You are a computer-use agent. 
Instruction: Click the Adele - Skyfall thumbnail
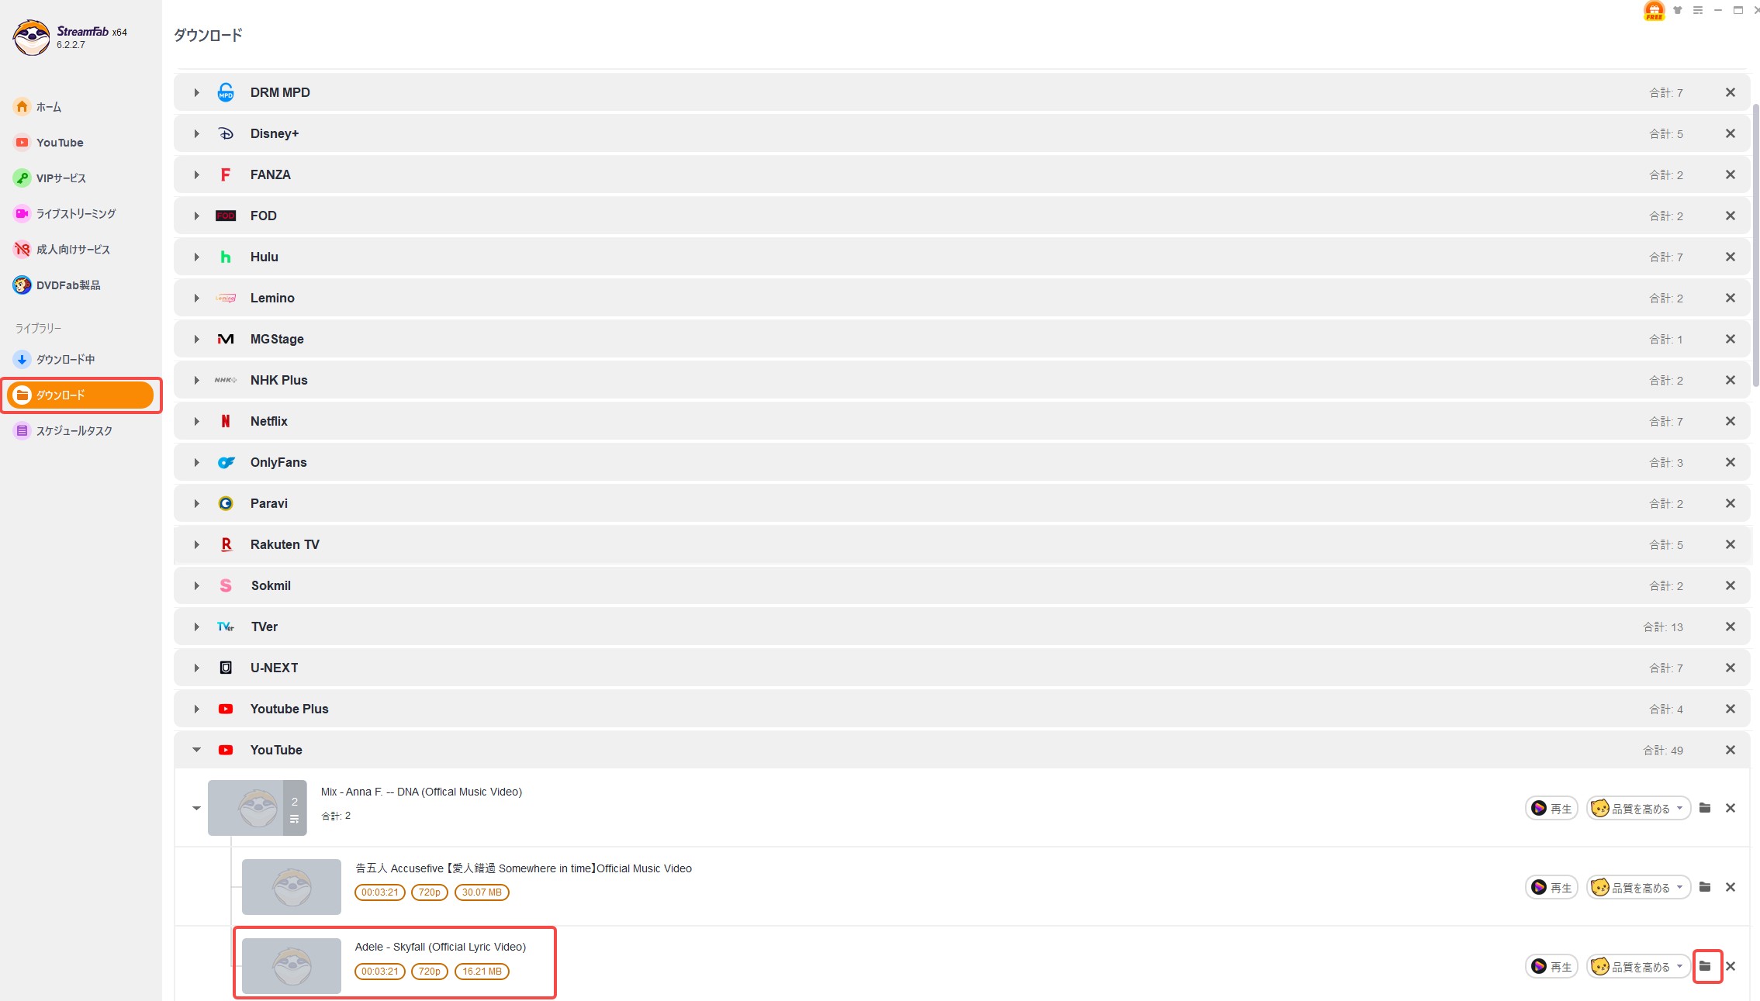tap(292, 966)
